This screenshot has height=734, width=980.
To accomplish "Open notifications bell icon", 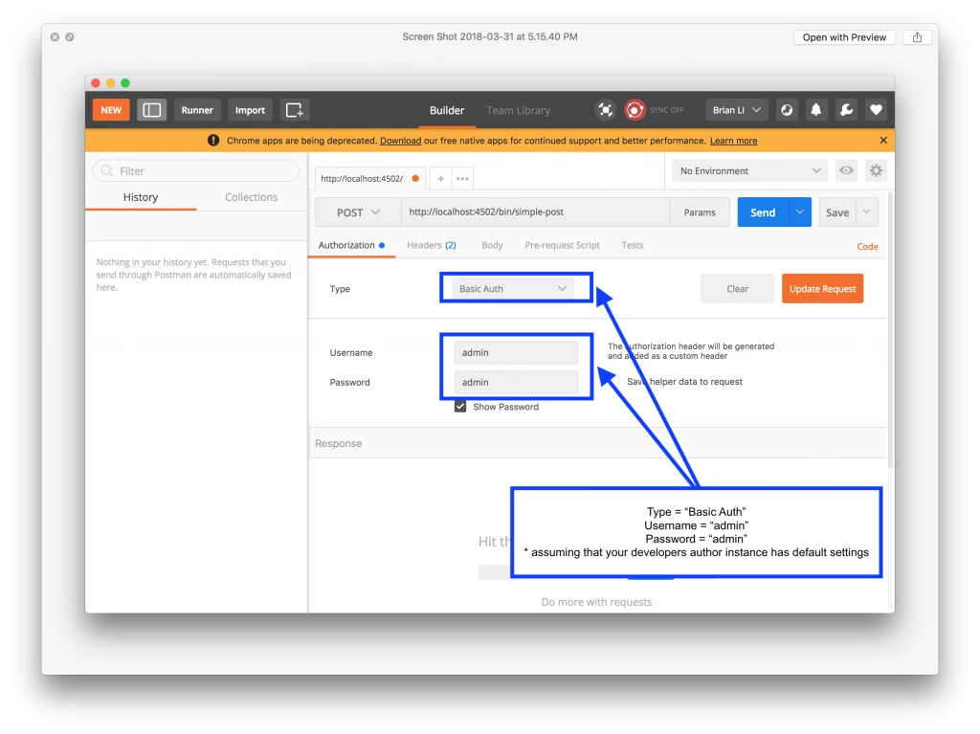I will 816,110.
